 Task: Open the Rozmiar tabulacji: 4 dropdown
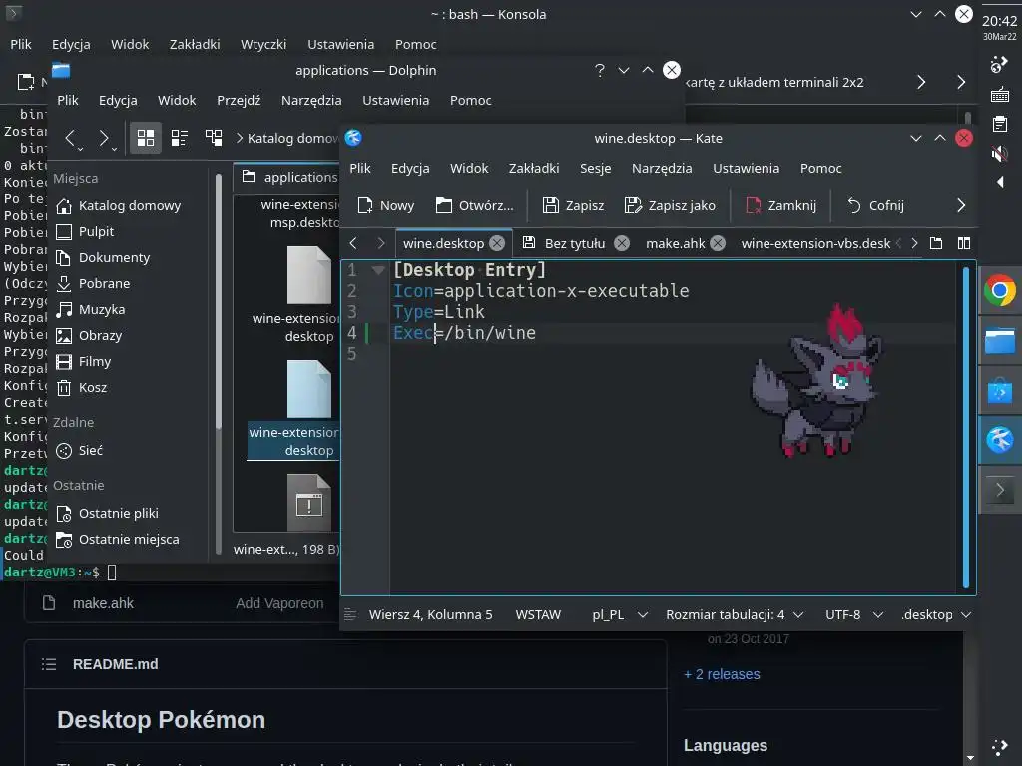pos(734,614)
